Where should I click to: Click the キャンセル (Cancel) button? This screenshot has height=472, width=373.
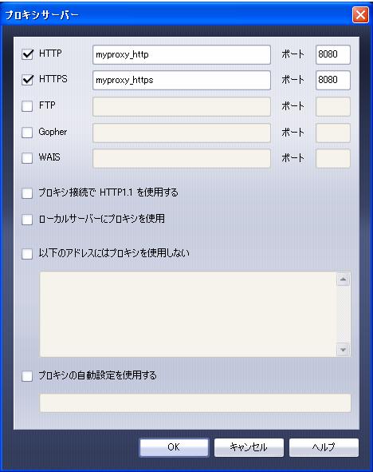click(x=249, y=447)
